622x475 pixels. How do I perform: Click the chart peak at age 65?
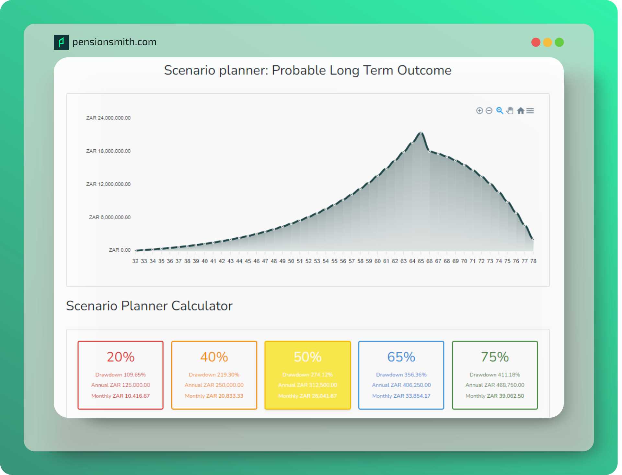click(x=421, y=132)
